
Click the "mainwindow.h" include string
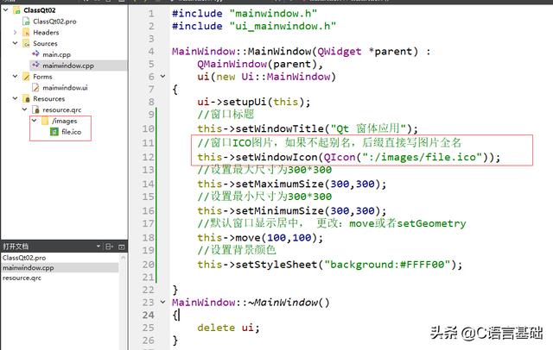point(273,14)
